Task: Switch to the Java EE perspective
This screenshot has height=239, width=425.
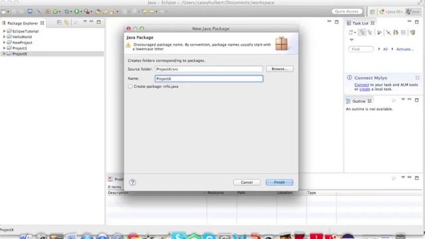Action: pyautogui.click(x=391, y=12)
